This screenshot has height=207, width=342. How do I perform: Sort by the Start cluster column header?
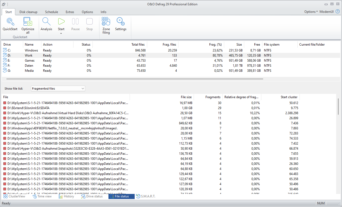(x=281, y=97)
